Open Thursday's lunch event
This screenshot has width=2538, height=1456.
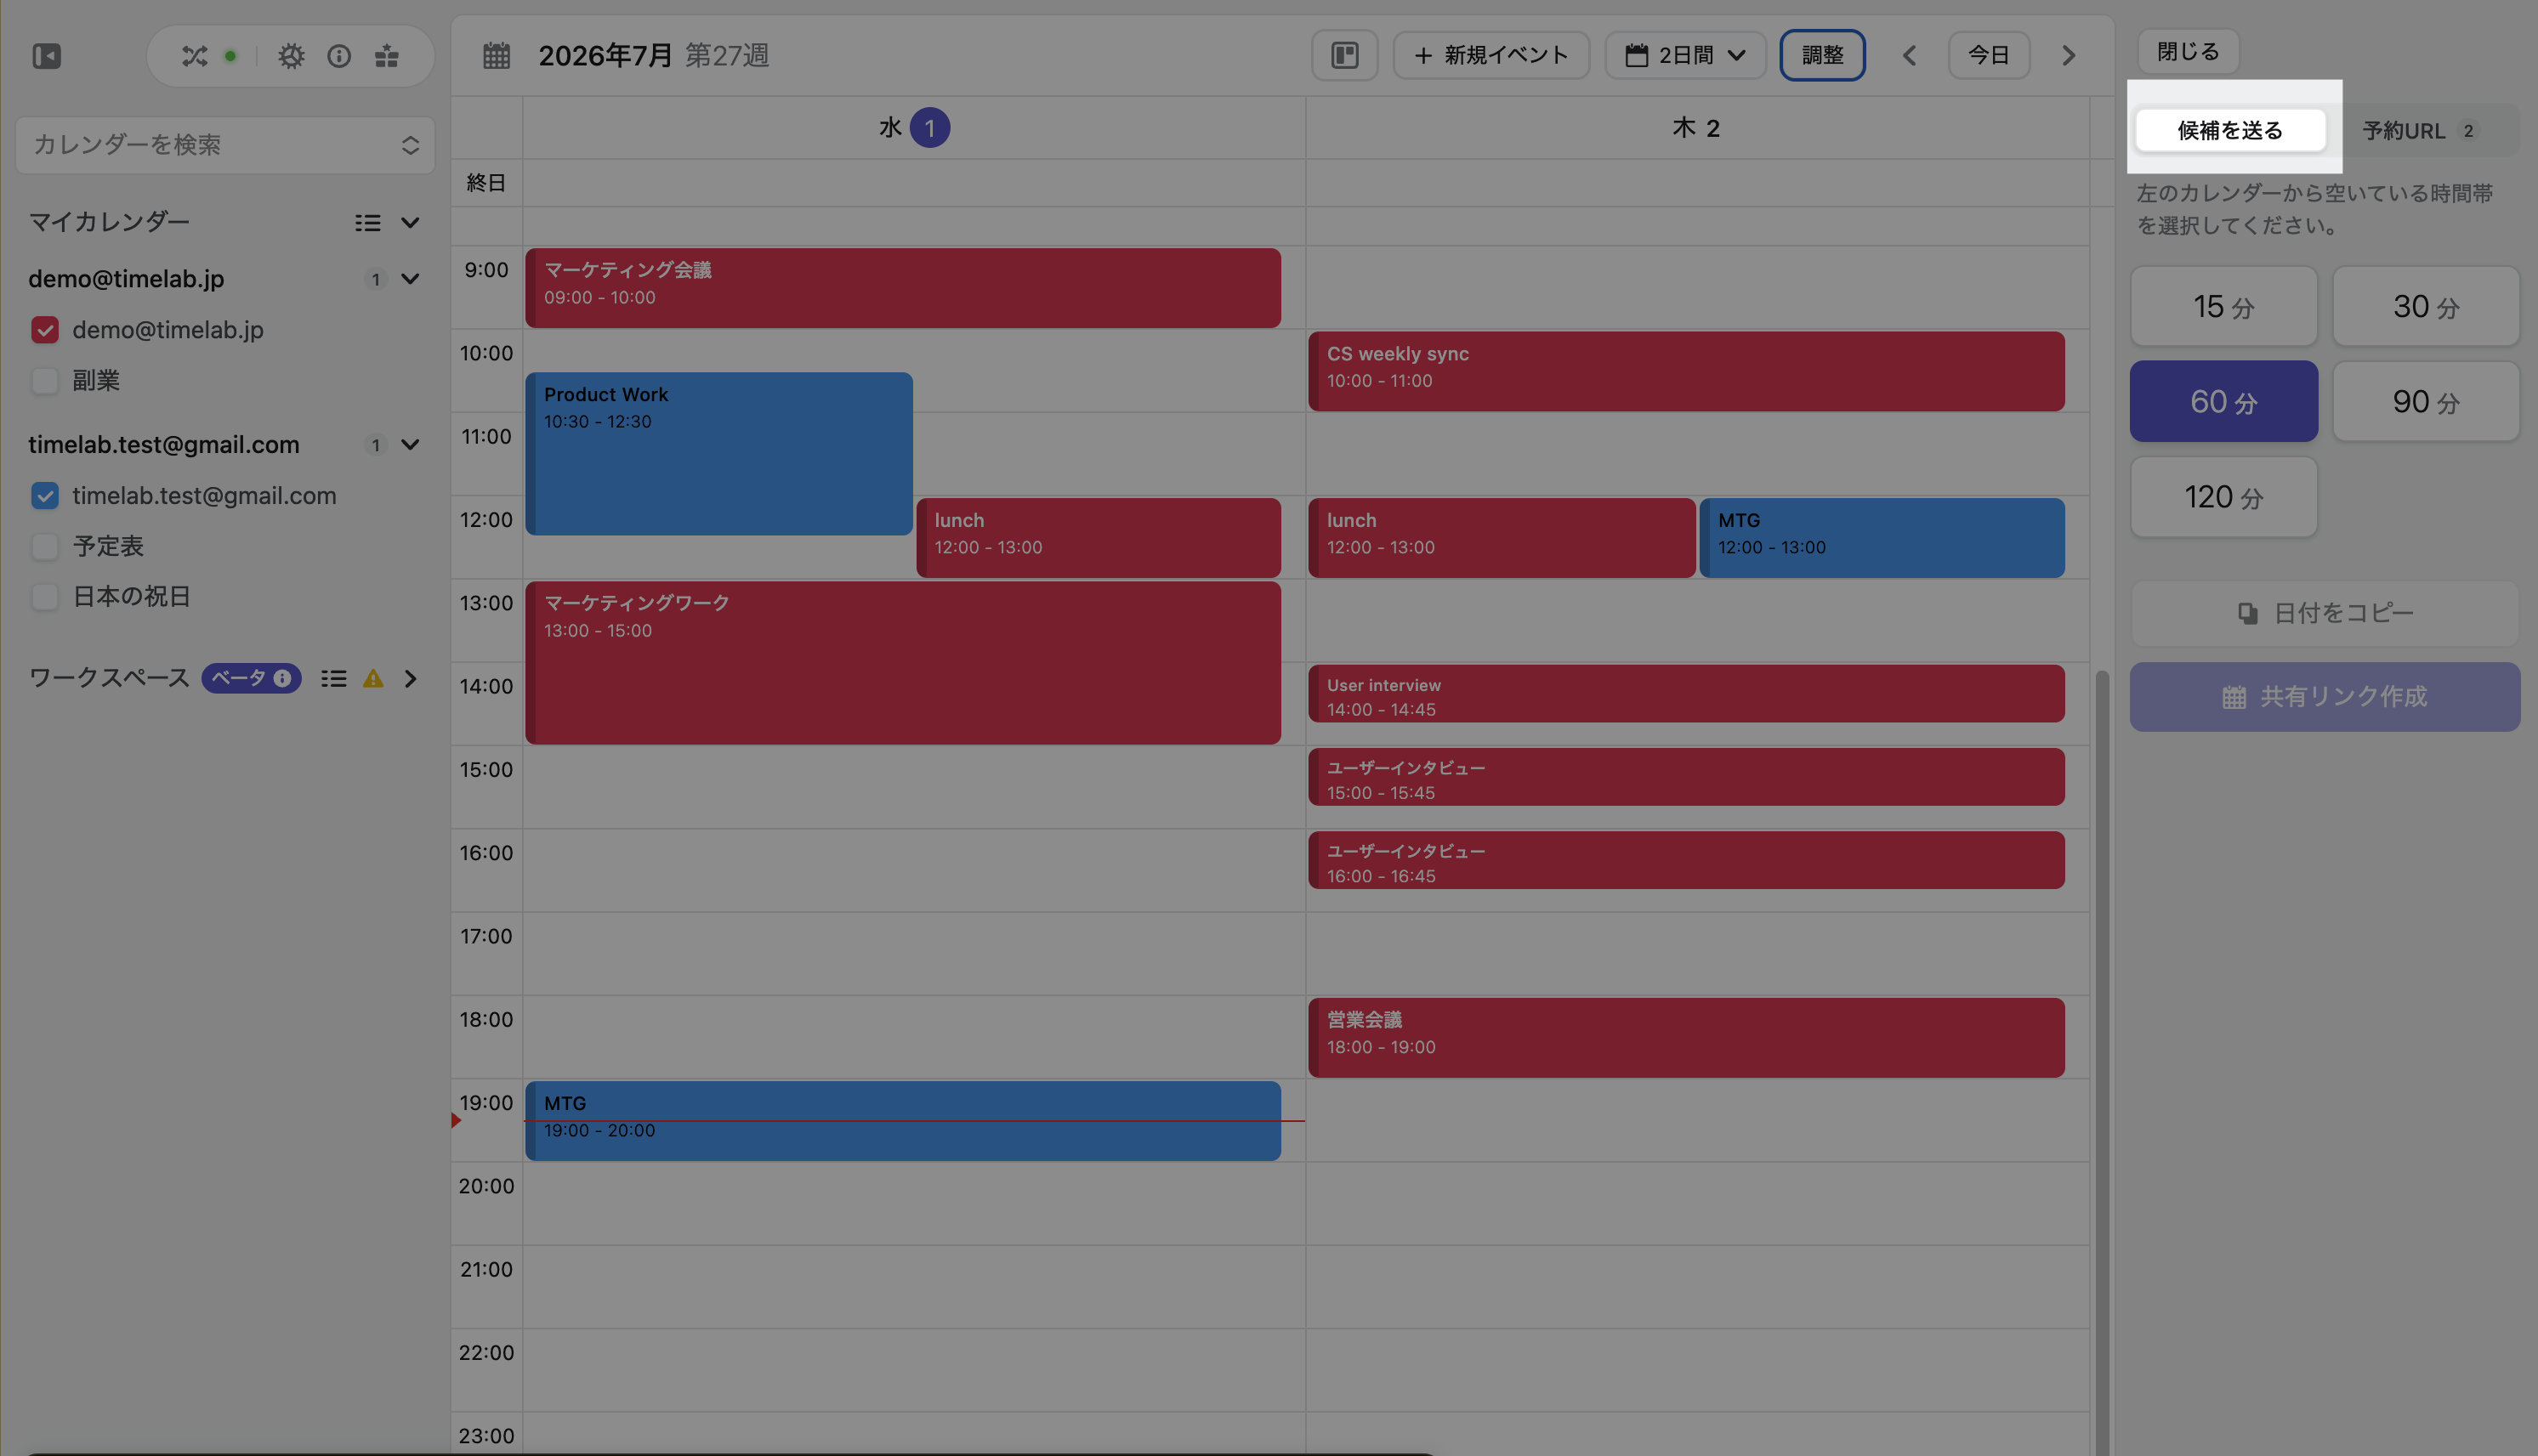point(1501,538)
